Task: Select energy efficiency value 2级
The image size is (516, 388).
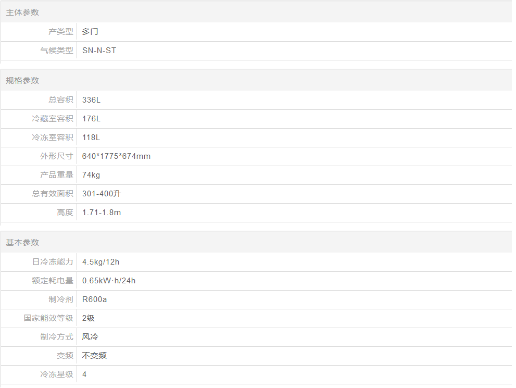Action: [x=88, y=318]
